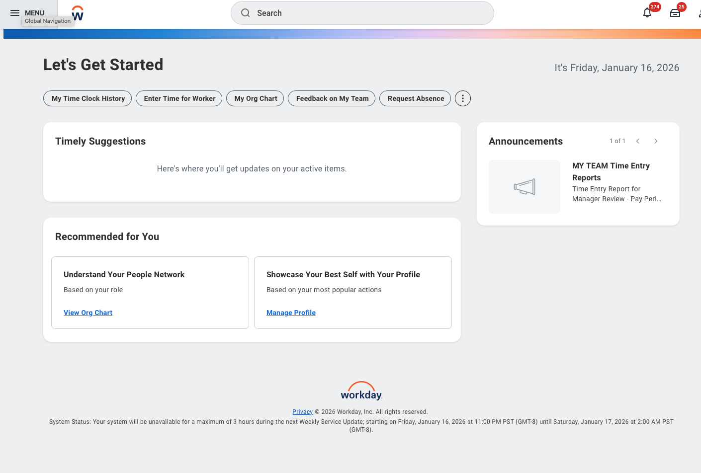Viewport: 701px width, 473px height.
Task: Follow the Manage Profile link
Action: pyautogui.click(x=291, y=313)
